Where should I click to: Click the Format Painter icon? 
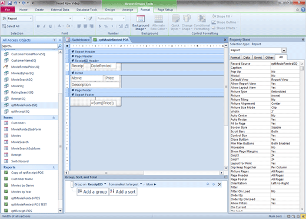tap(90, 18)
